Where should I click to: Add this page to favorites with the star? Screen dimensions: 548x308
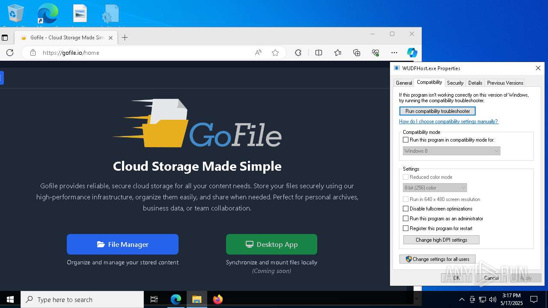pos(275,53)
